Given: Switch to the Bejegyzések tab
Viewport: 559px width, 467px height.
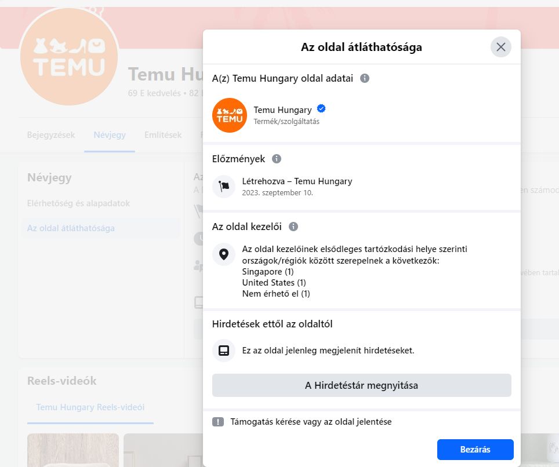Looking at the screenshot, I should [x=51, y=135].
